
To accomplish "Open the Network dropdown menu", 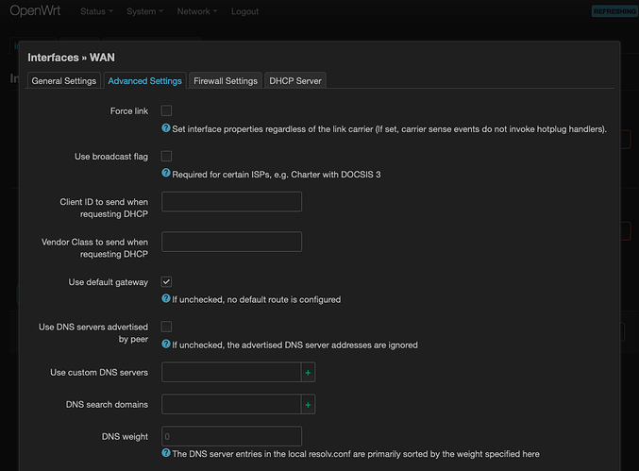I will click(x=197, y=11).
